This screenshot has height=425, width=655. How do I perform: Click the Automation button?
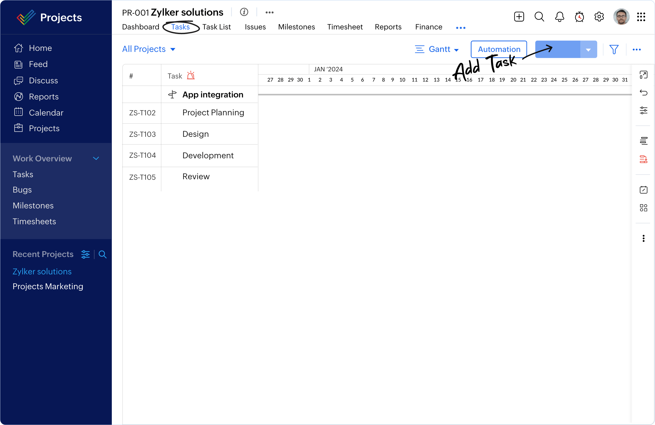click(498, 49)
